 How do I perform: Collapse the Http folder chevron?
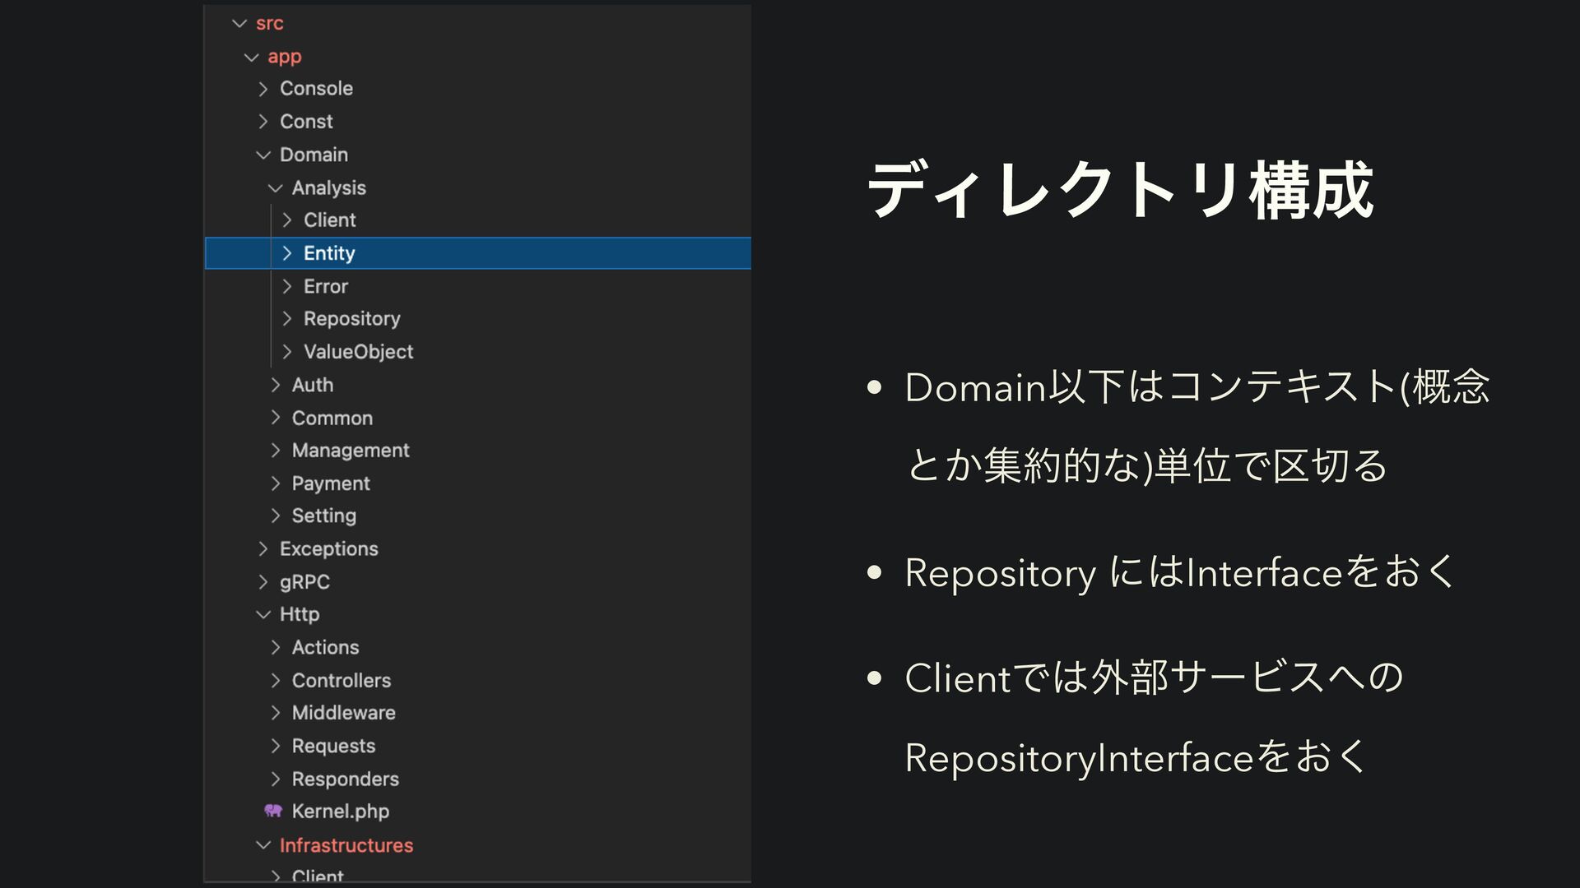coord(263,614)
